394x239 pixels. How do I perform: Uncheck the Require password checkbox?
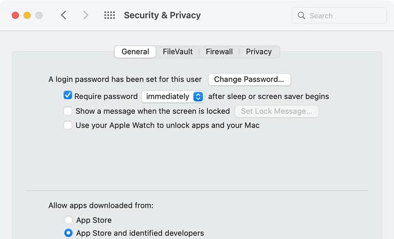click(68, 95)
